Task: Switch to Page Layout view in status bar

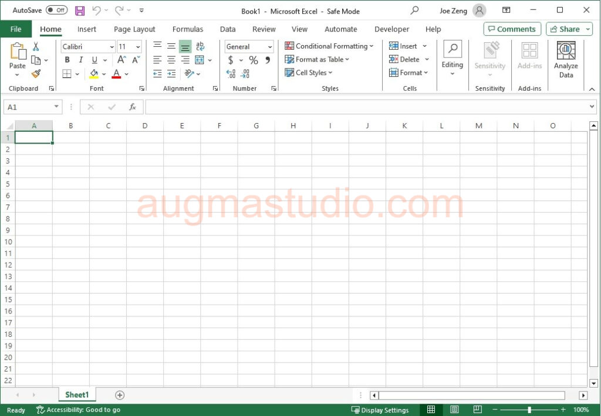Action: point(454,410)
